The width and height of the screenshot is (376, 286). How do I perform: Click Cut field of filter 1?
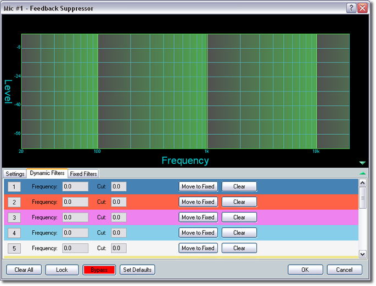pyautogui.click(x=119, y=186)
